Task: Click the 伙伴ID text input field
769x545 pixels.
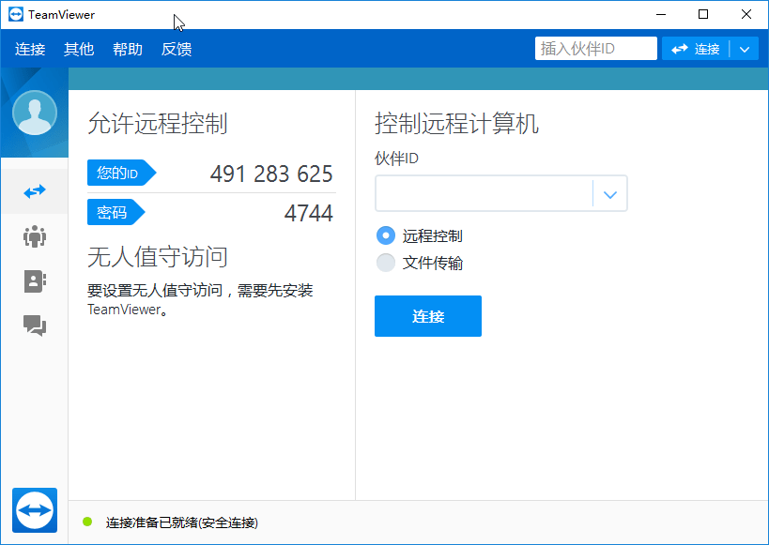Action: pyautogui.click(x=484, y=194)
